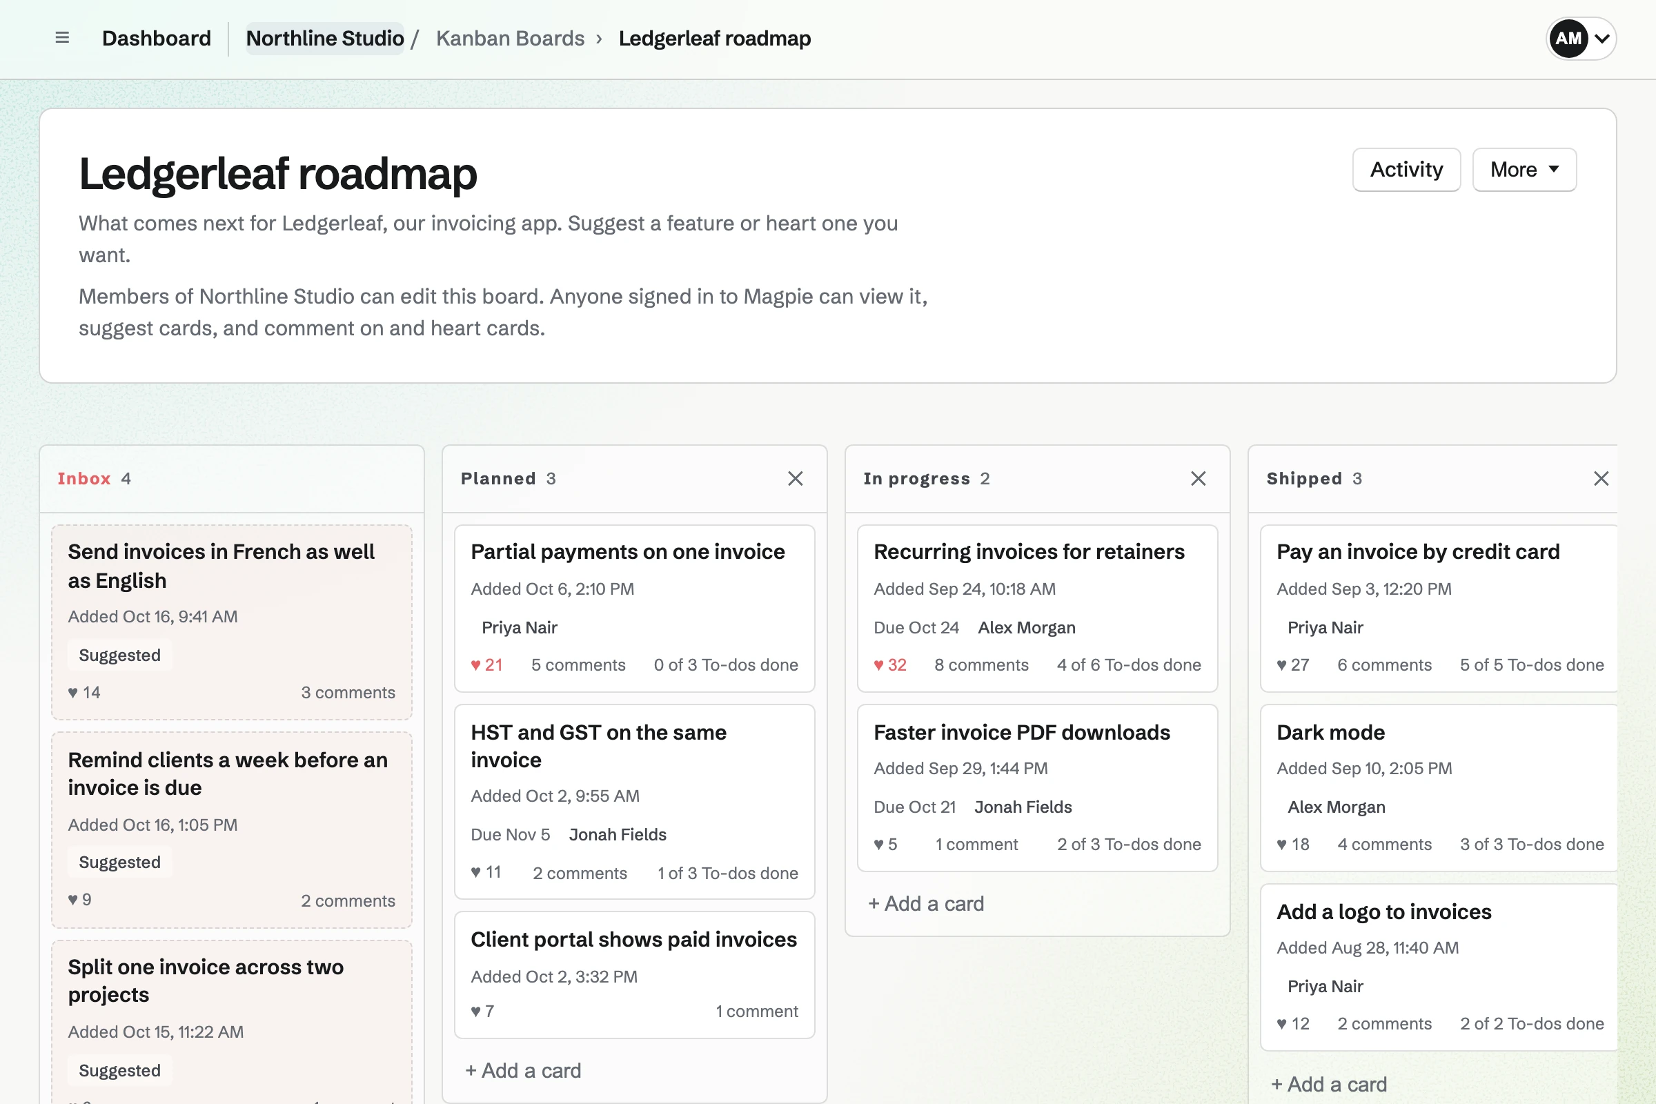Click 2 of 3 To-dos done
The height and width of the screenshot is (1104, 1656).
(x=1129, y=844)
